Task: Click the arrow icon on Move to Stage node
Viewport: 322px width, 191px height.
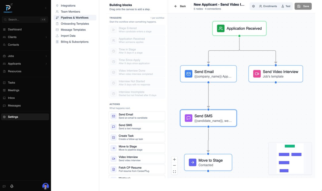Action: coord(192,163)
